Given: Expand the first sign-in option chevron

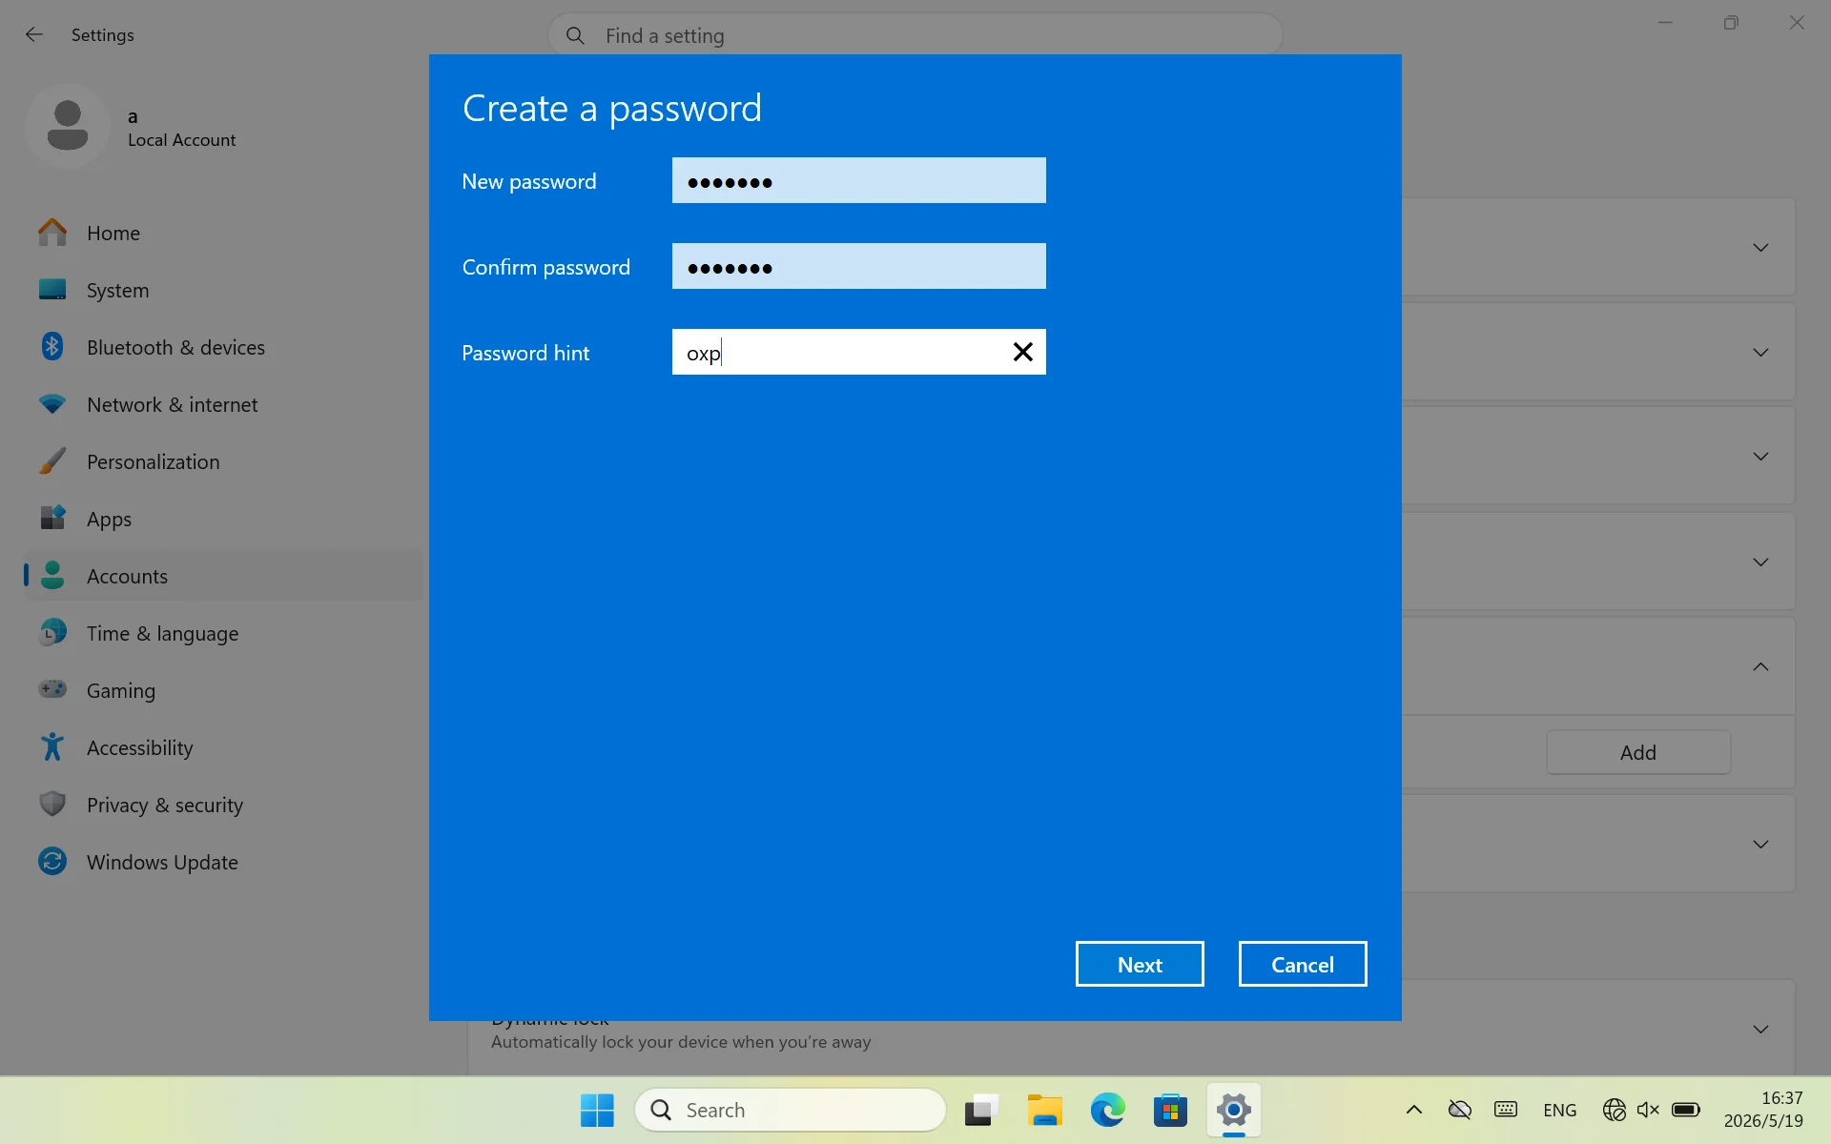Looking at the screenshot, I should pyautogui.click(x=1760, y=248).
